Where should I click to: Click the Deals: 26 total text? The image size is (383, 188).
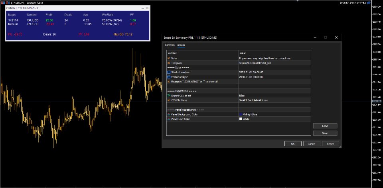click(x=49, y=34)
